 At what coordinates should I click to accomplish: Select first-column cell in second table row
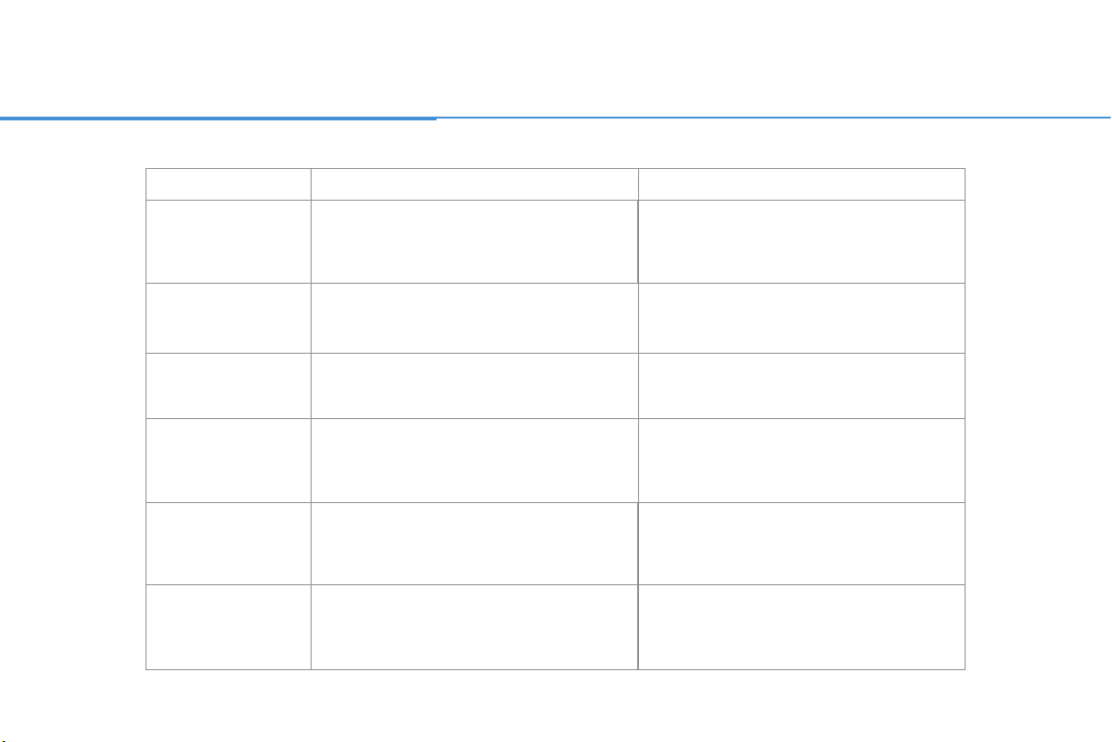(229, 242)
